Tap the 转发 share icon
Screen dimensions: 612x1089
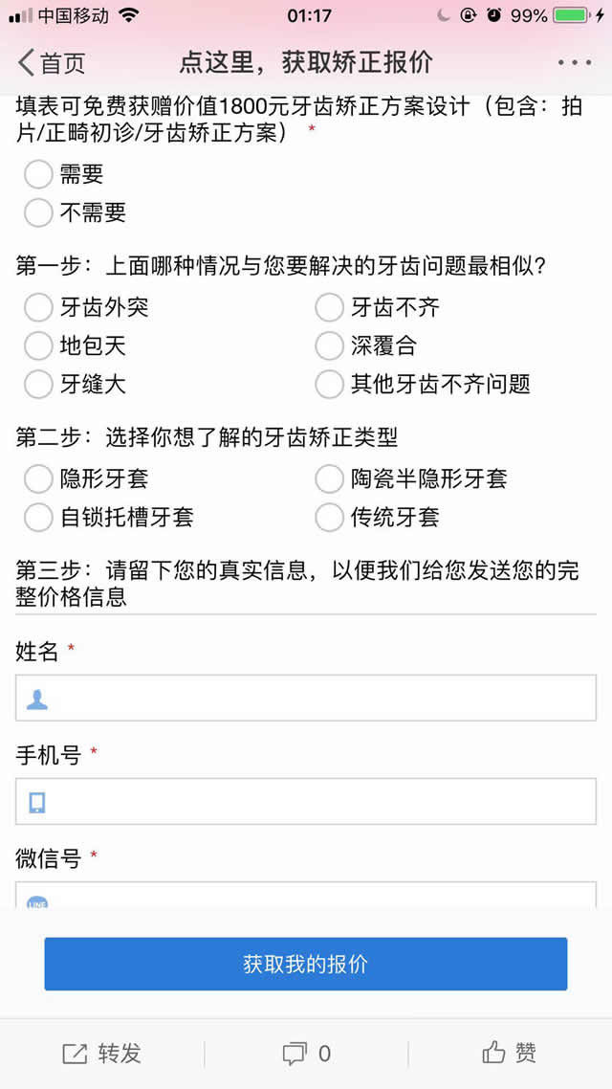[75, 1054]
